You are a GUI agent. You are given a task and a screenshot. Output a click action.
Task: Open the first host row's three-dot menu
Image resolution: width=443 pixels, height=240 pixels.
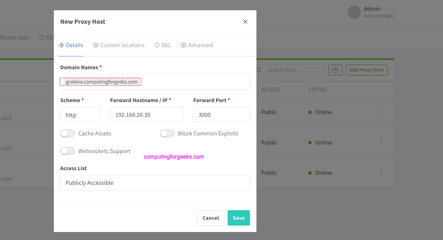click(381, 112)
